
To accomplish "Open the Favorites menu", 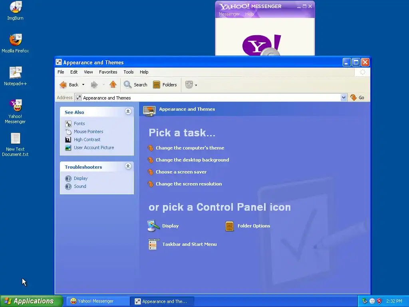I will pos(108,72).
